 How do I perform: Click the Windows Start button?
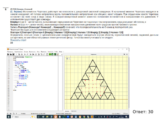point(9,117)
